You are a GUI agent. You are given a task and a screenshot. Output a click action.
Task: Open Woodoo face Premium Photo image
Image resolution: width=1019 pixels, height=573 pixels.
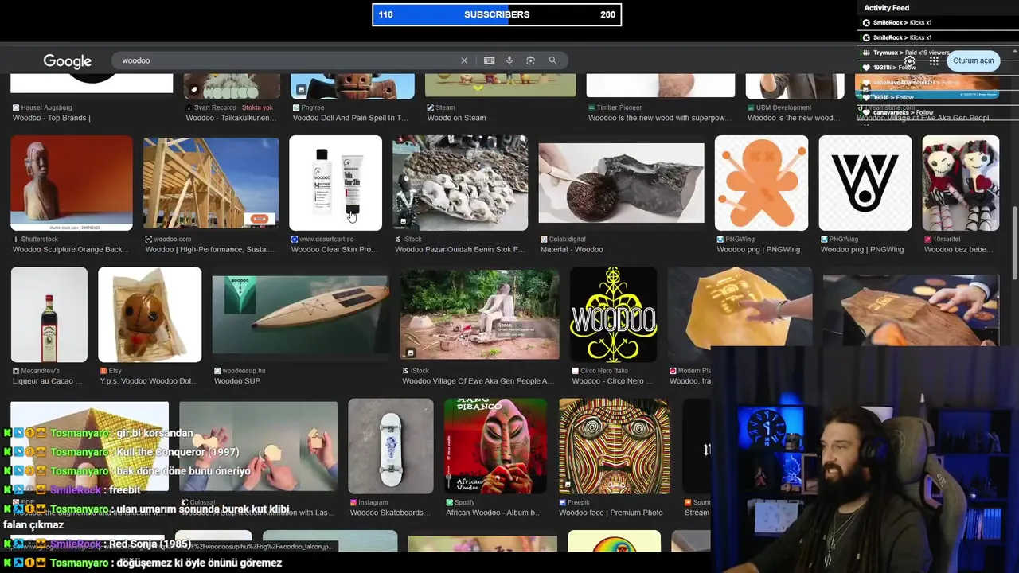614,446
